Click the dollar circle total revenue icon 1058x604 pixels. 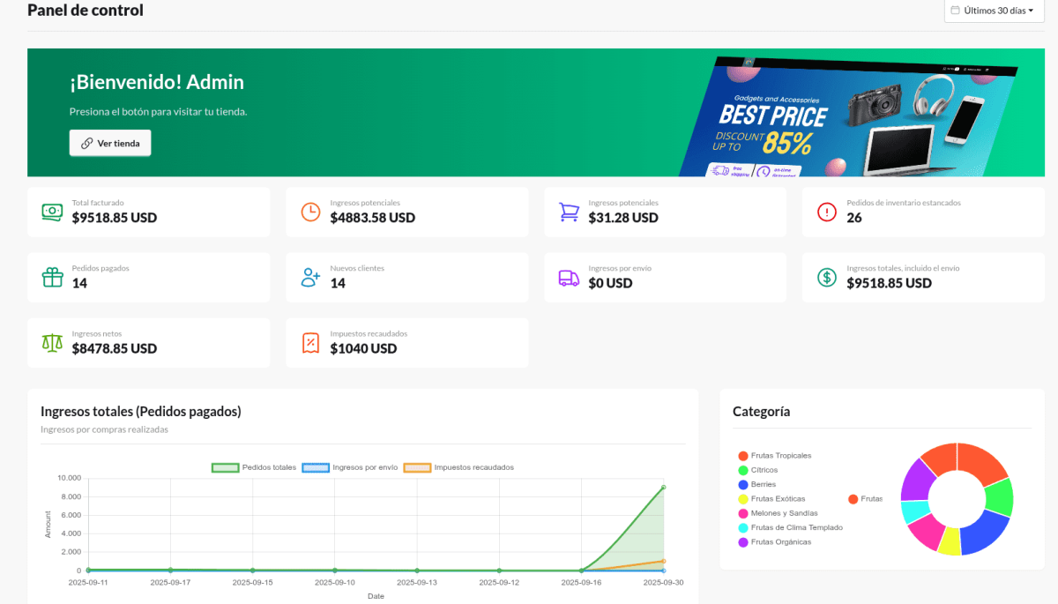826,277
